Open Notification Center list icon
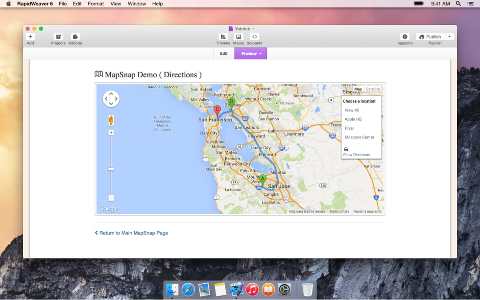The image size is (480, 300). [471, 3]
